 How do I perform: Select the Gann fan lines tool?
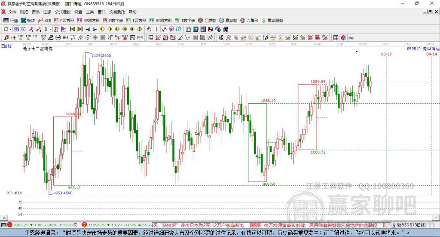[158, 37]
